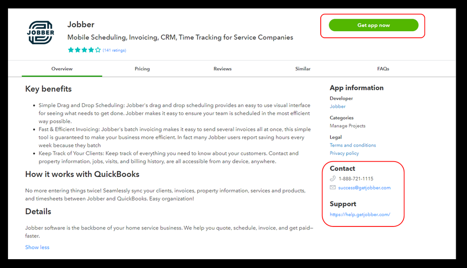The width and height of the screenshot is (467, 268).
Task: Click the Jobber app title heading
Action: (x=81, y=24)
